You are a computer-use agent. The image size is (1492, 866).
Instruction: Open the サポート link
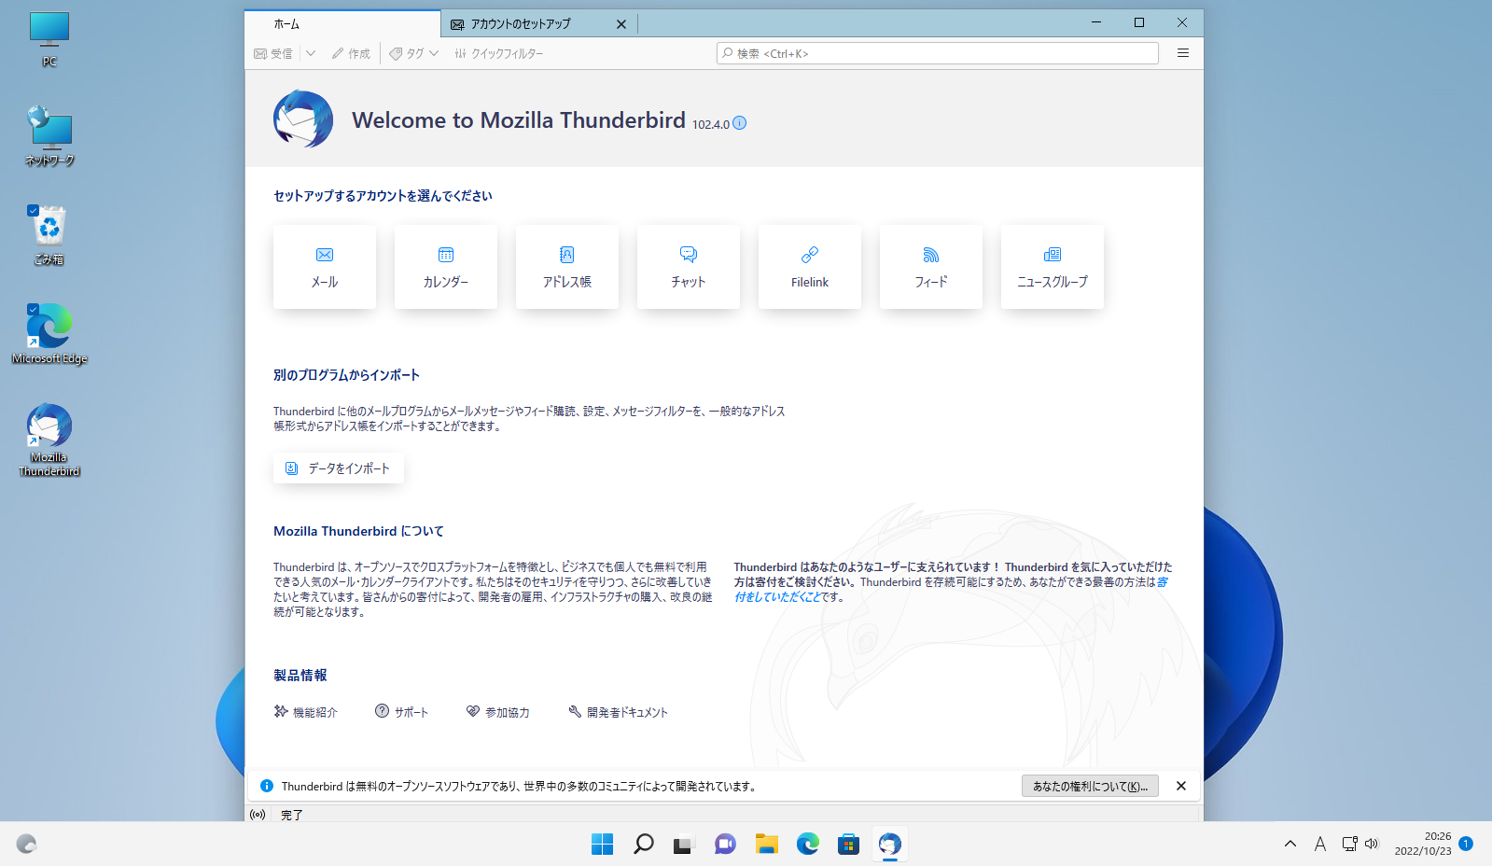402,712
